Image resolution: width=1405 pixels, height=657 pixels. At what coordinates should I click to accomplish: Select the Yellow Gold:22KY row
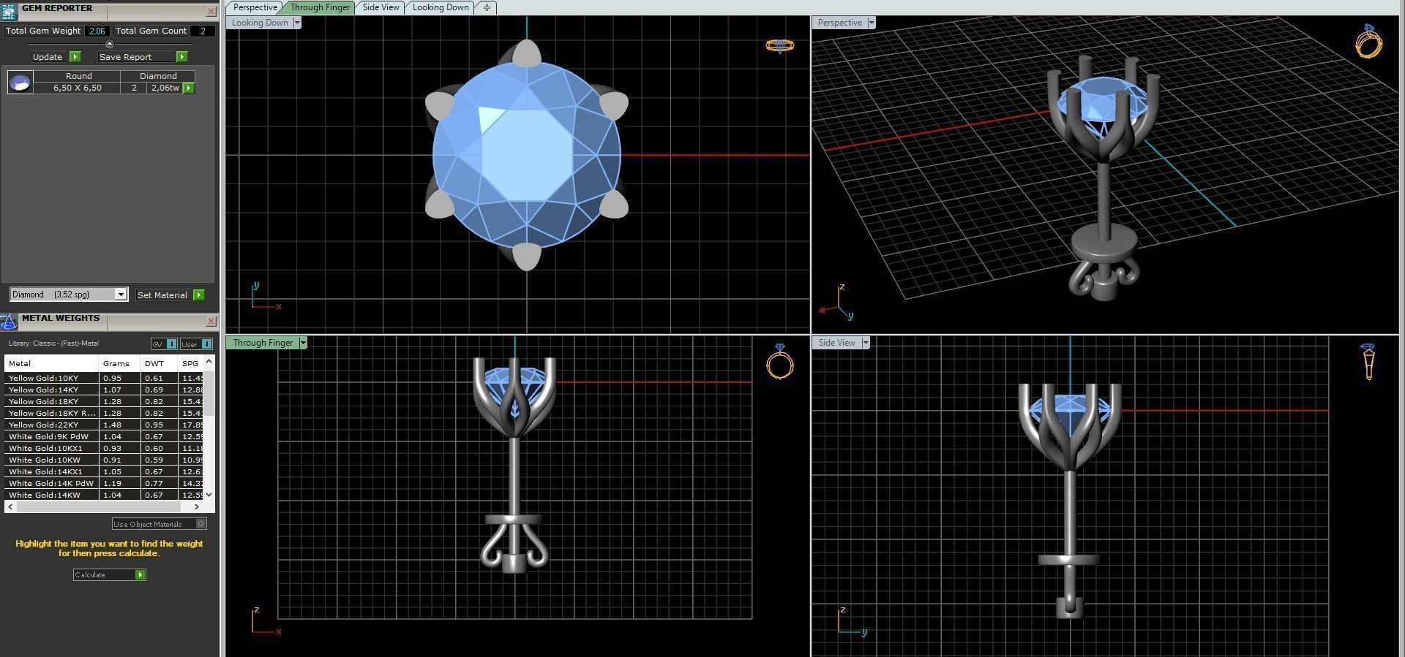[104, 425]
